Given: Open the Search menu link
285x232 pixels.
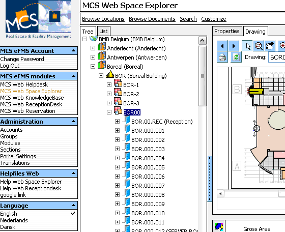Looking at the screenshot, I should pos(188,19).
